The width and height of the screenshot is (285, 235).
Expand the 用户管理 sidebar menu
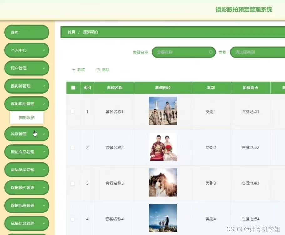[x=27, y=68]
